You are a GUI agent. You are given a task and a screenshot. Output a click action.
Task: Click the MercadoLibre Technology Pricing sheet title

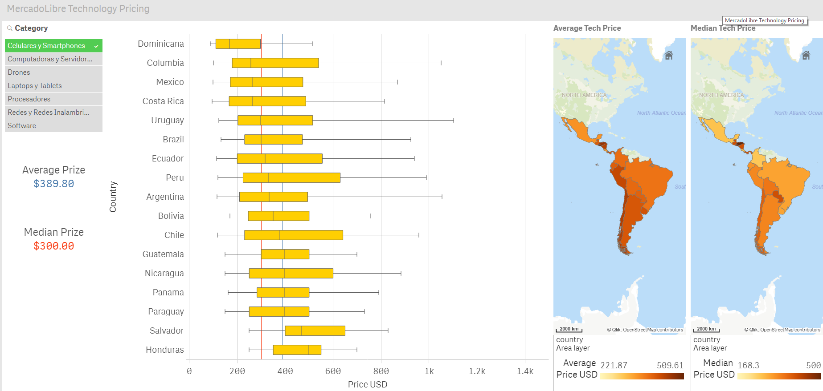(78, 9)
